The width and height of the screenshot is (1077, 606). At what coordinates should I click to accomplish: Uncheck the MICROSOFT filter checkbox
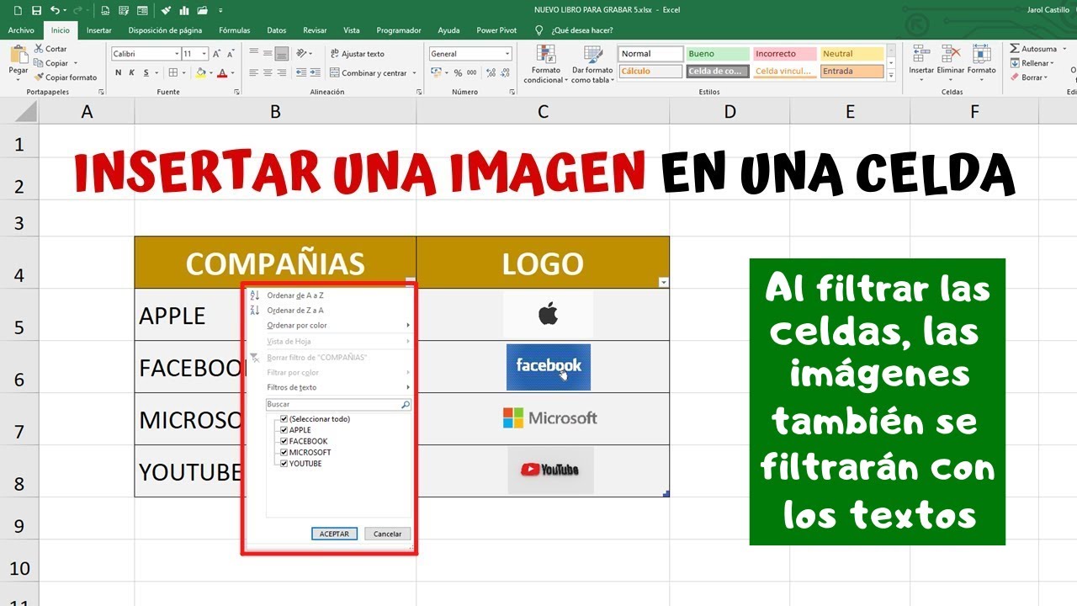click(284, 452)
